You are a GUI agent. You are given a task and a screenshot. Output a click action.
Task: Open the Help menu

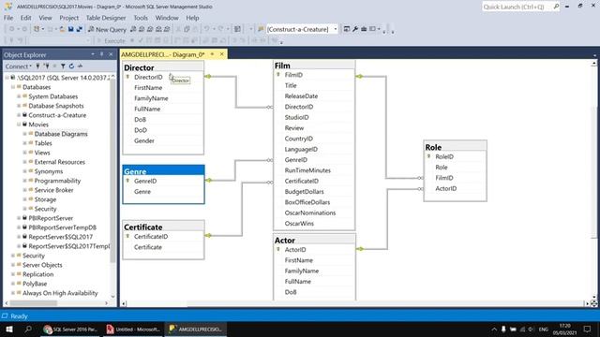(192, 18)
